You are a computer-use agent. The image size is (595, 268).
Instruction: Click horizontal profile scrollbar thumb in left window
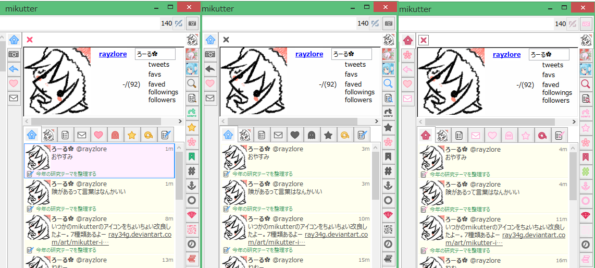point(96,121)
